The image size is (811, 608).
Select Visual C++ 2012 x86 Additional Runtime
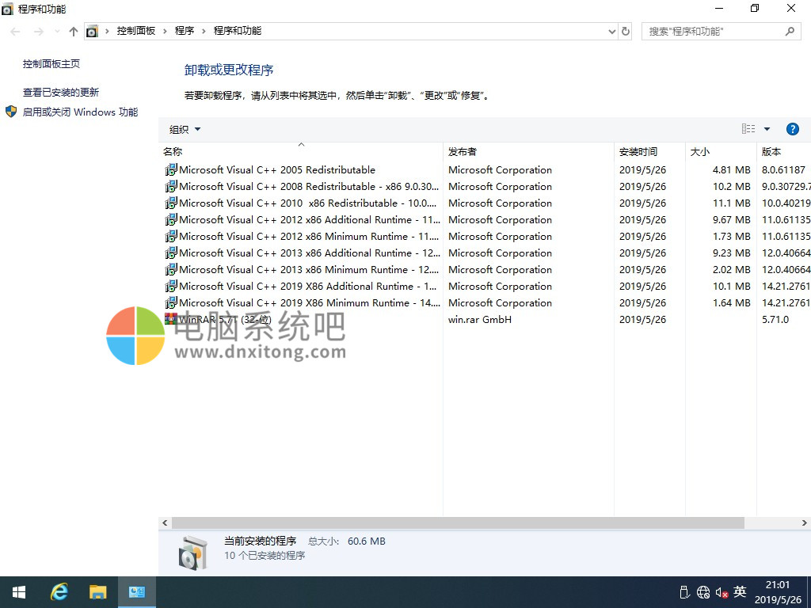tap(310, 220)
